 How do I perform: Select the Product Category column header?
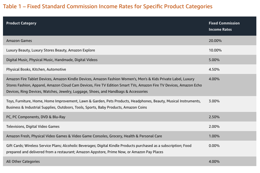click(x=21, y=23)
